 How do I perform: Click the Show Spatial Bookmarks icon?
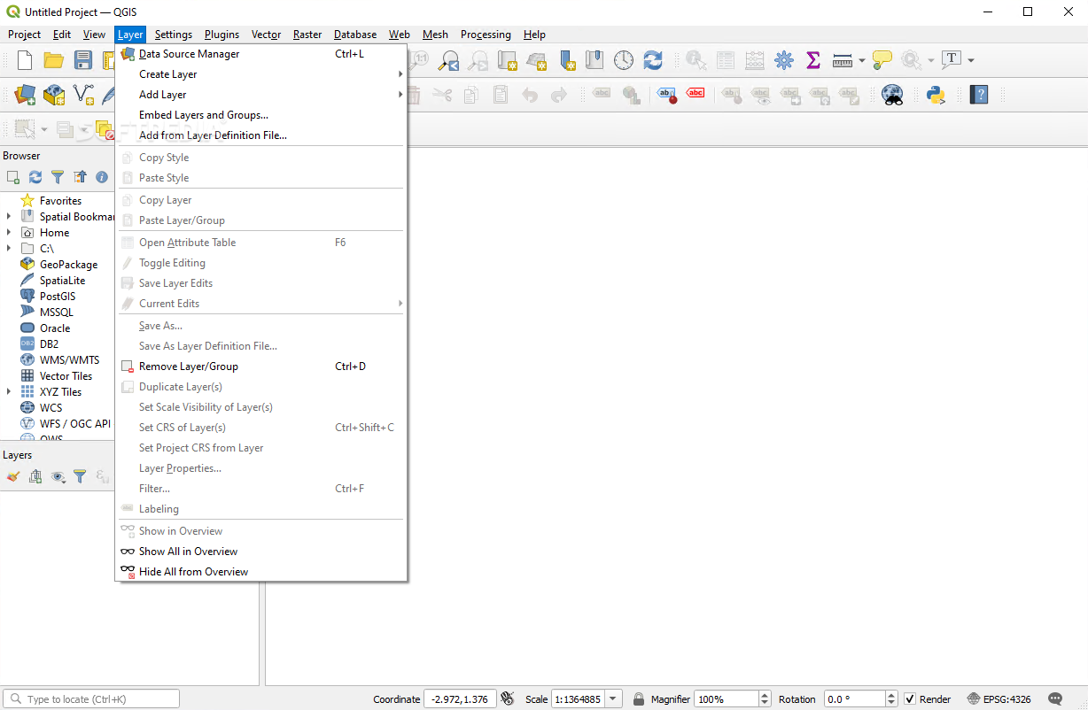tap(595, 60)
